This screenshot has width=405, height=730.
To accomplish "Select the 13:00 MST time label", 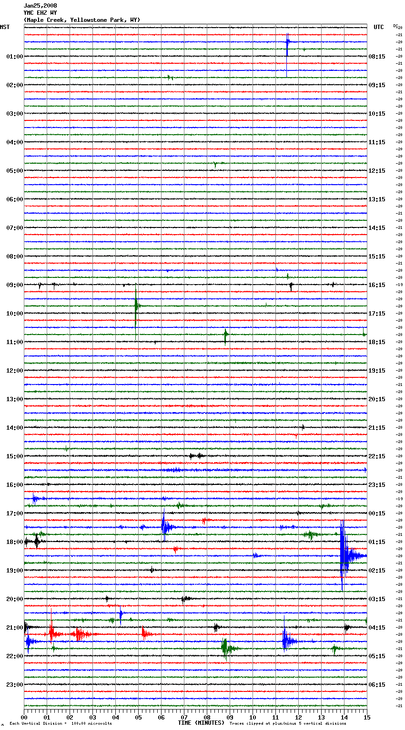I will click(15, 399).
